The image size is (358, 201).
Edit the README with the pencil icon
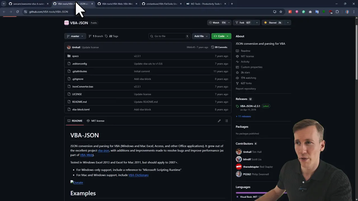219,121
